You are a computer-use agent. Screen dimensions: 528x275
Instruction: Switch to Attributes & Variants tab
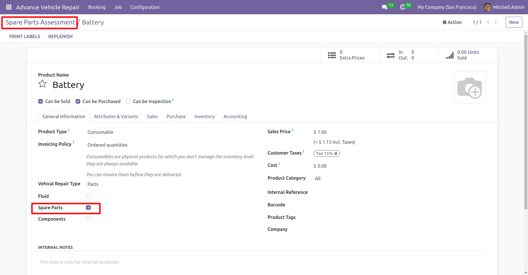click(116, 116)
